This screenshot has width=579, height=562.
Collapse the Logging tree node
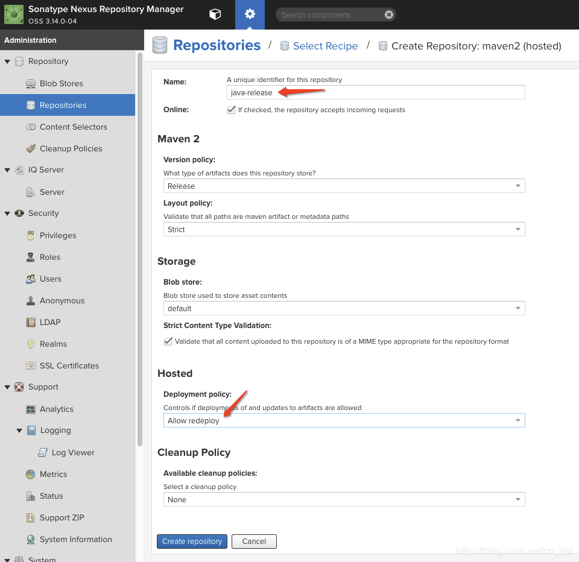coord(19,431)
